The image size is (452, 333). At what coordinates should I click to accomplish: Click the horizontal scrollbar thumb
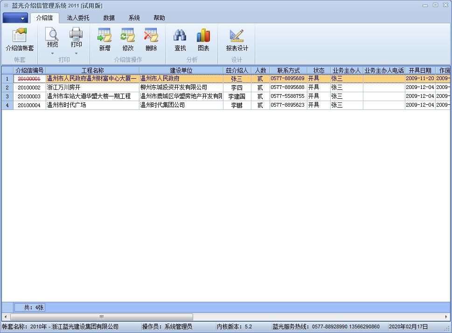[x=102, y=317]
